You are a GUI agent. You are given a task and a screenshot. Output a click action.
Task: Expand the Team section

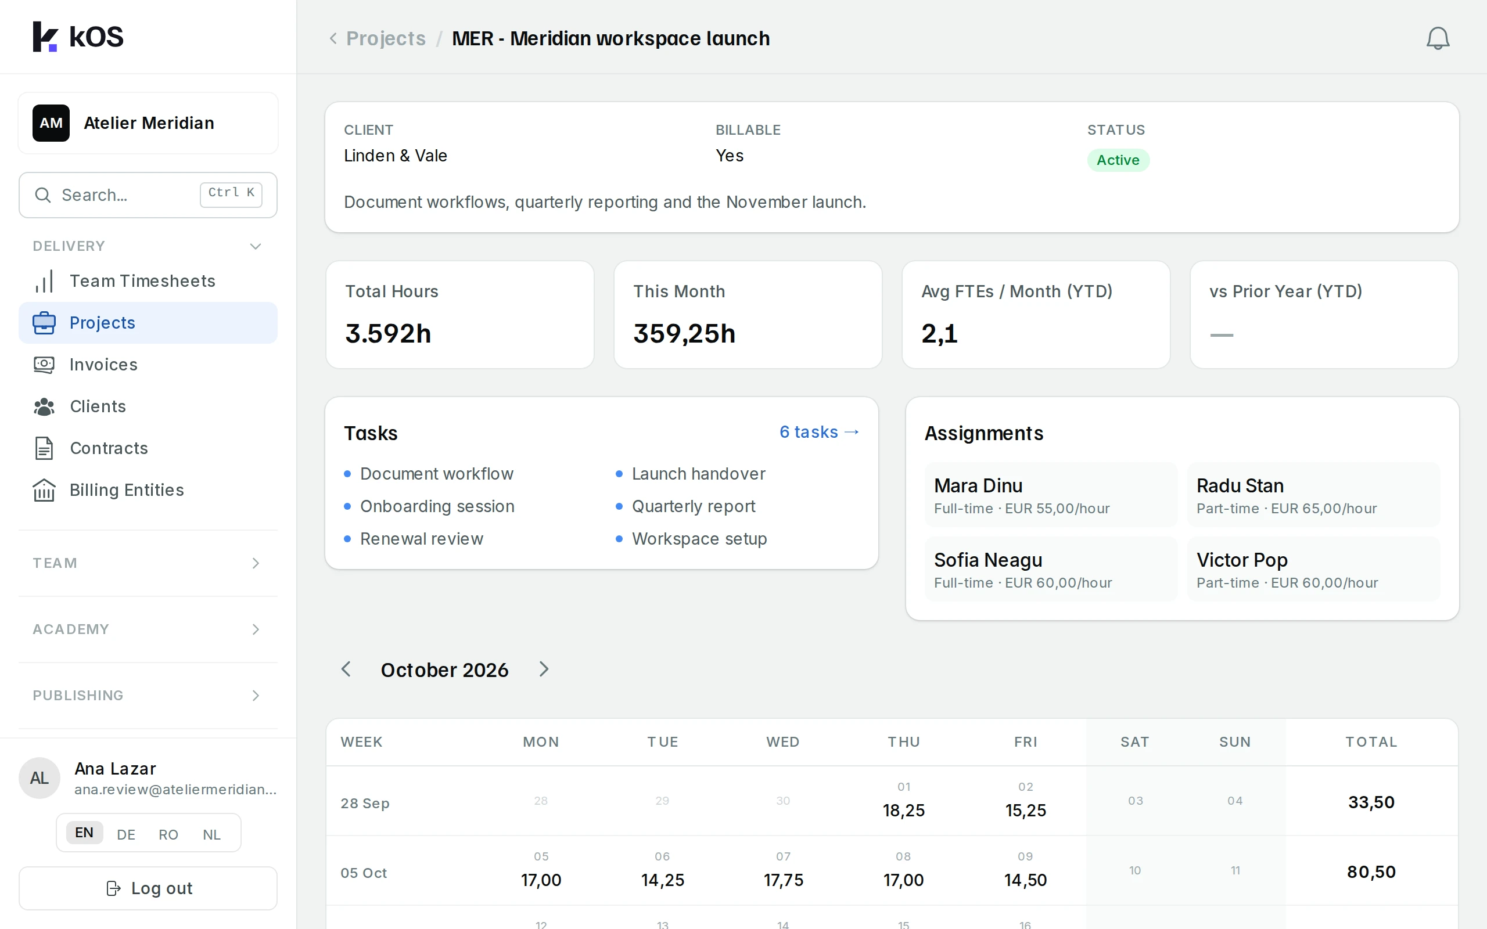coord(148,563)
